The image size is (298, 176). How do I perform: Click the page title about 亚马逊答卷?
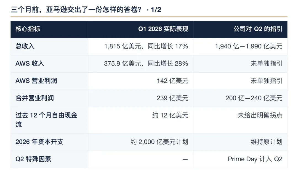coord(76,9)
